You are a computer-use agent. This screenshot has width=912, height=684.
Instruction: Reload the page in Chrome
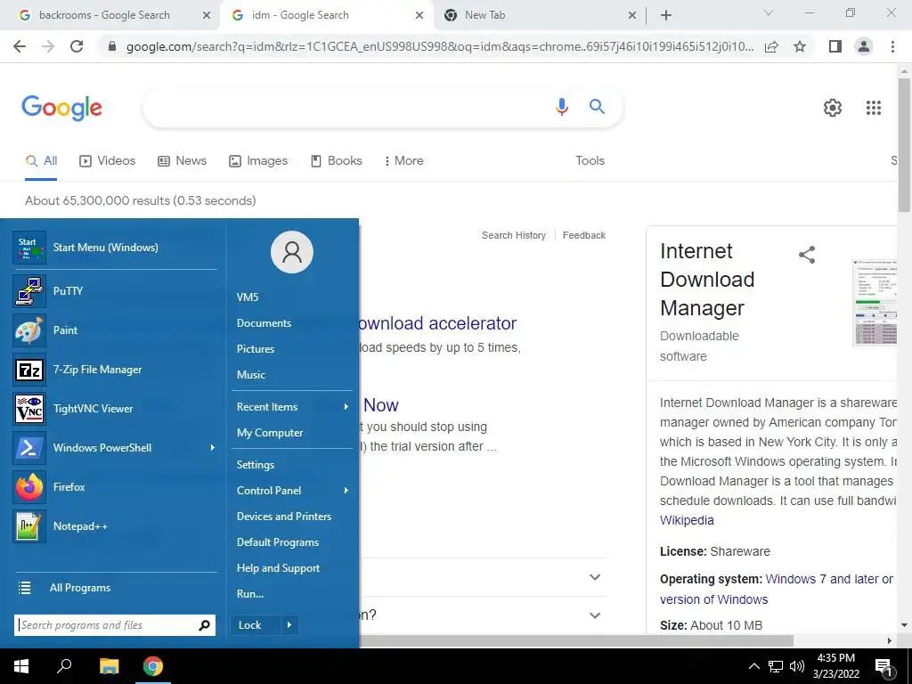click(x=77, y=46)
